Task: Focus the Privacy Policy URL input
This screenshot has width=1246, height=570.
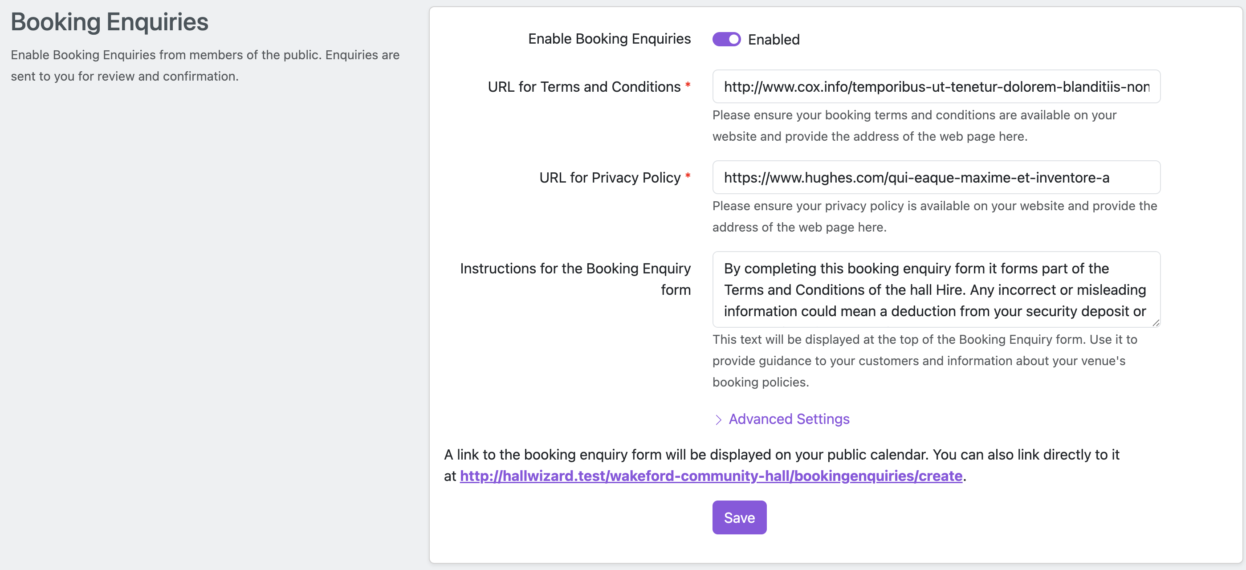Action: pos(936,178)
